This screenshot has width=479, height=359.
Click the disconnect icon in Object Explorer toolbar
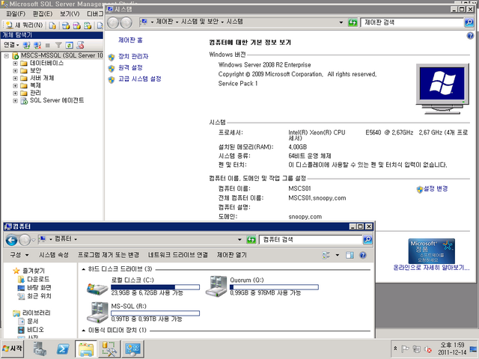pyautogui.click(x=37, y=46)
